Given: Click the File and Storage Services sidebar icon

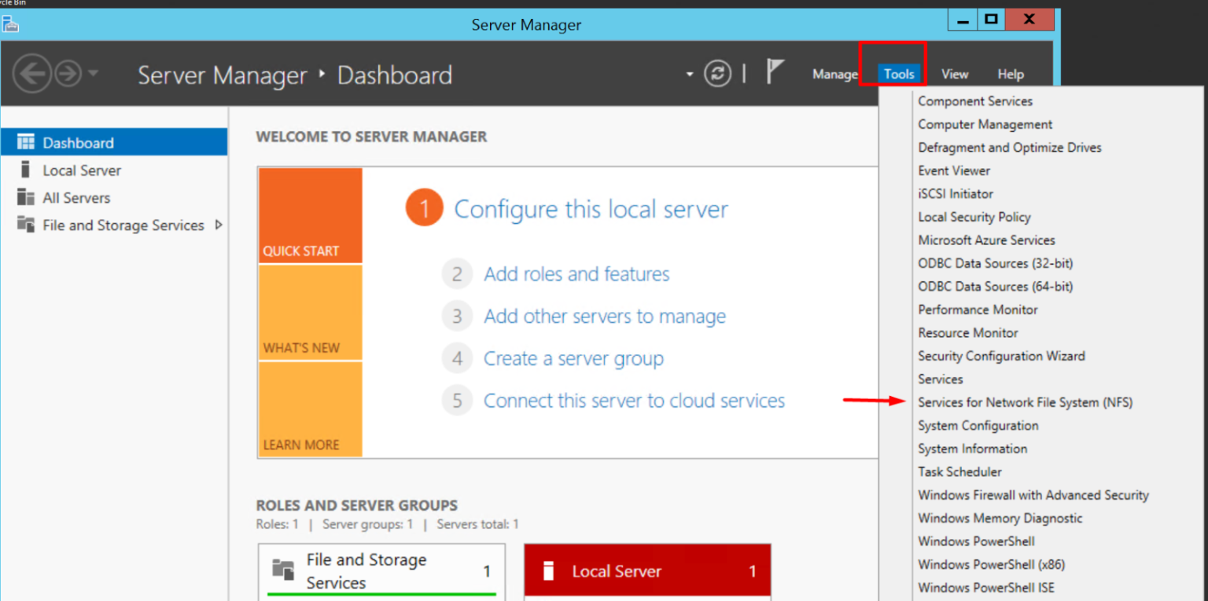Looking at the screenshot, I should click(26, 225).
